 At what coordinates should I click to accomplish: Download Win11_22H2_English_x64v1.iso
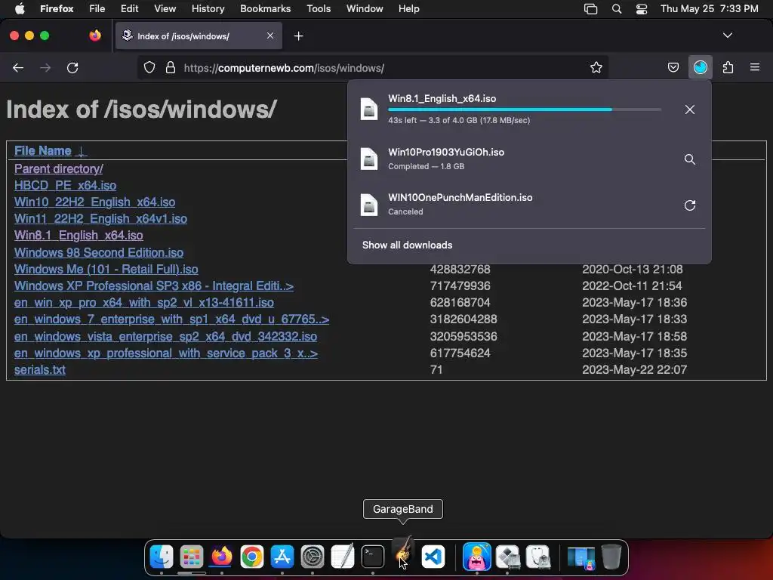100,218
